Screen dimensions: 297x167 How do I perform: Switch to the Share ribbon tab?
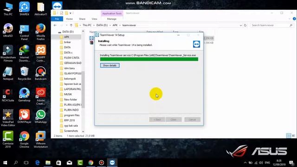click(82, 19)
